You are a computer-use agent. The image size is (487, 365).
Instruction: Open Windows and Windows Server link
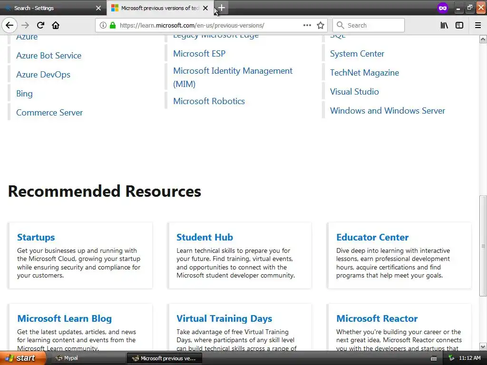tap(387, 110)
